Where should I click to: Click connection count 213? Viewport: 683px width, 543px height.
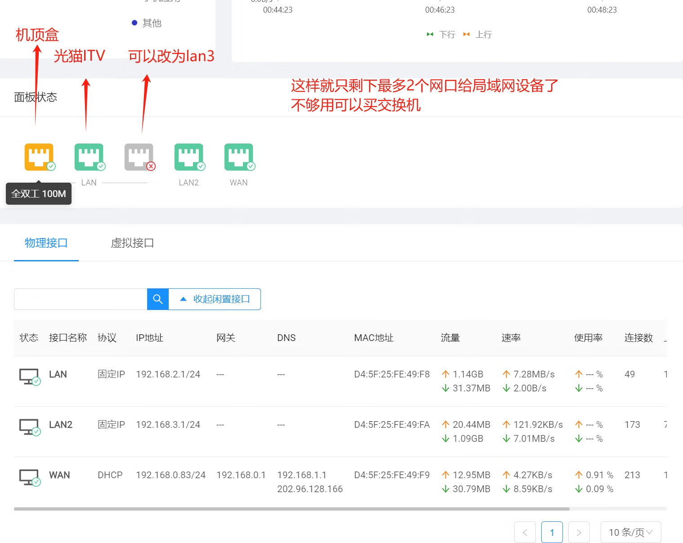pyautogui.click(x=632, y=475)
